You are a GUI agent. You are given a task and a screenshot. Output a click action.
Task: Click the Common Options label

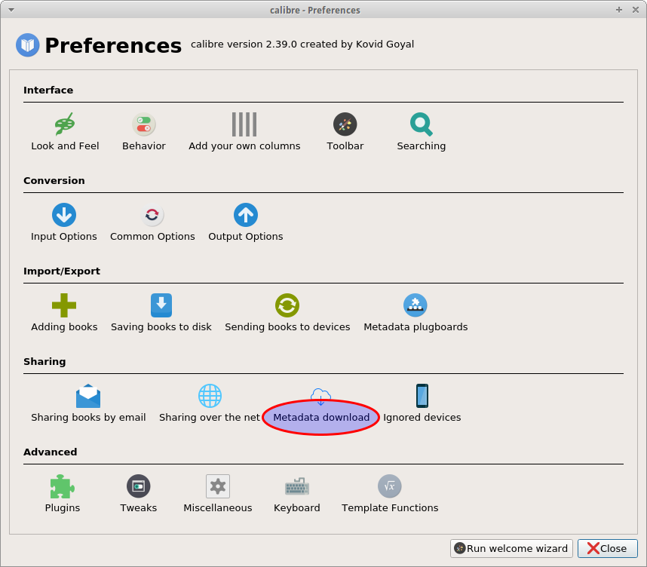pyautogui.click(x=152, y=237)
